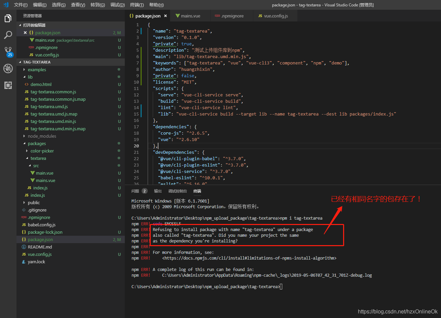Open the 文件(F) menu
The image size is (441, 318).
coord(21,5)
